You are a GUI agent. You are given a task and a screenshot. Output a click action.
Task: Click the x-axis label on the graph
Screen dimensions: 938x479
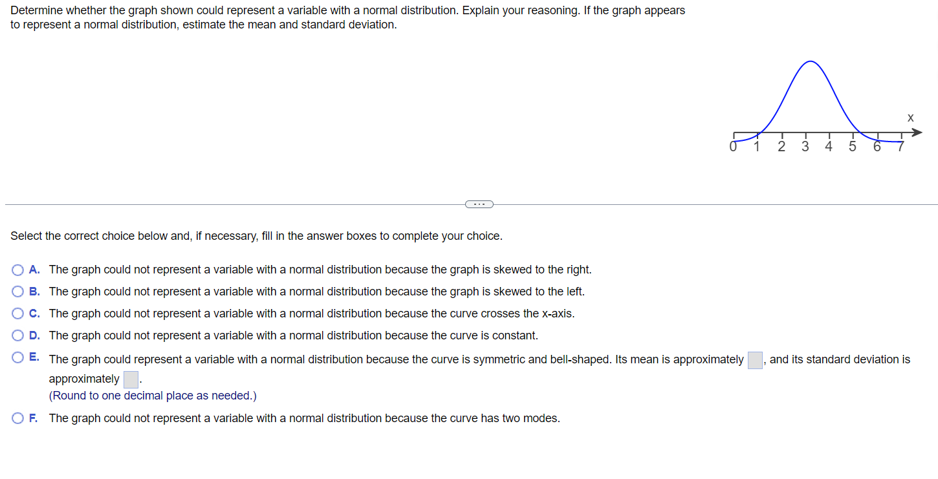(910, 118)
